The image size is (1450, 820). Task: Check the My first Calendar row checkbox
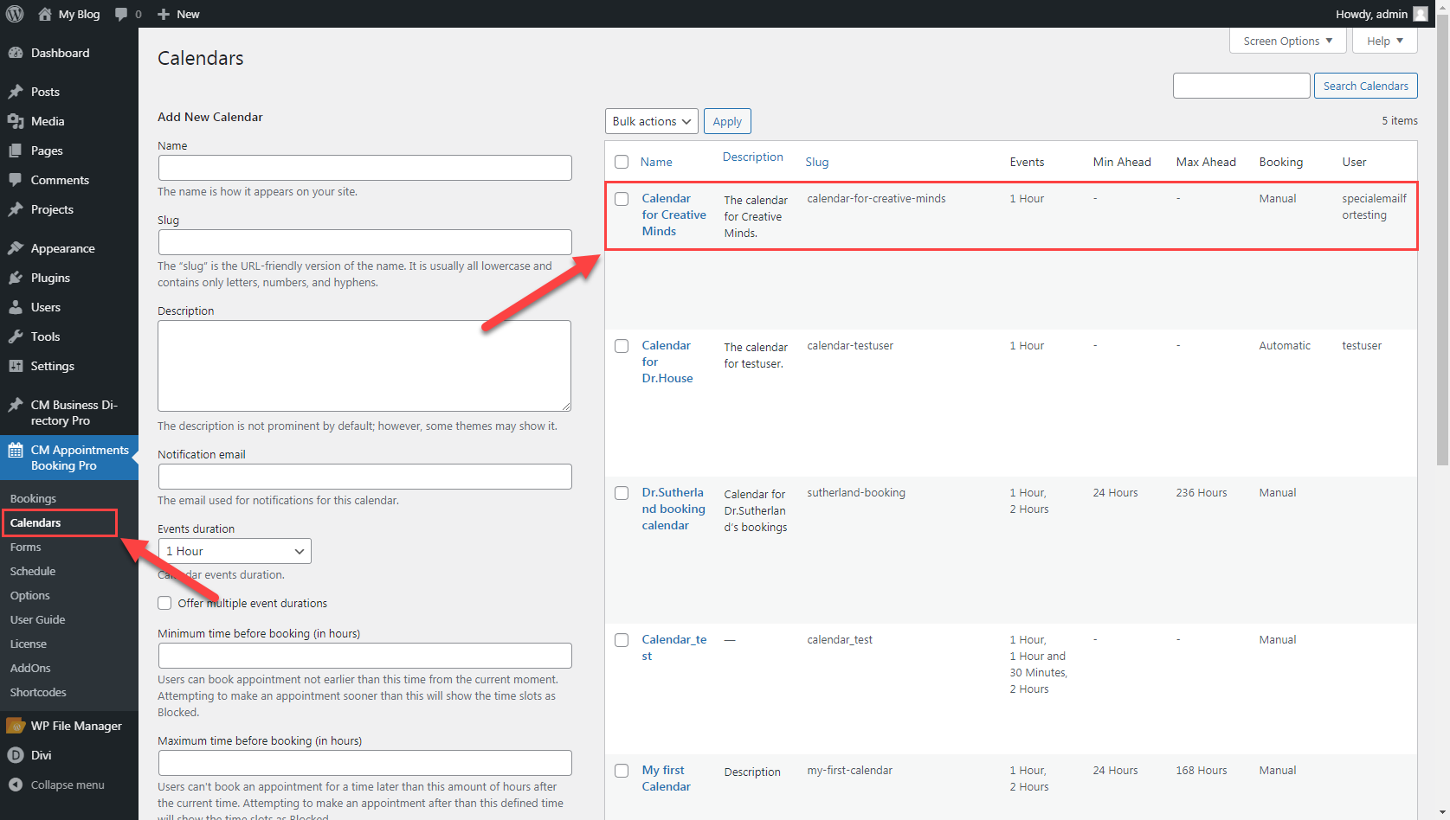[622, 771]
